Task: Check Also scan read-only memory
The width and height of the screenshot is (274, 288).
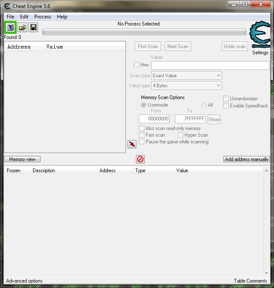Action: 141,128
